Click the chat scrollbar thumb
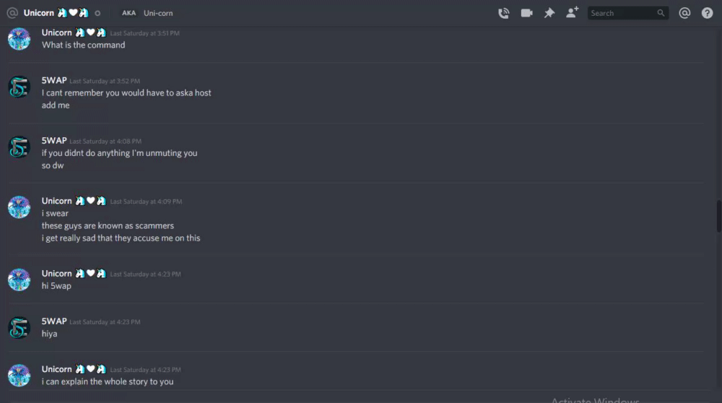722x403 pixels. pyautogui.click(x=719, y=216)
